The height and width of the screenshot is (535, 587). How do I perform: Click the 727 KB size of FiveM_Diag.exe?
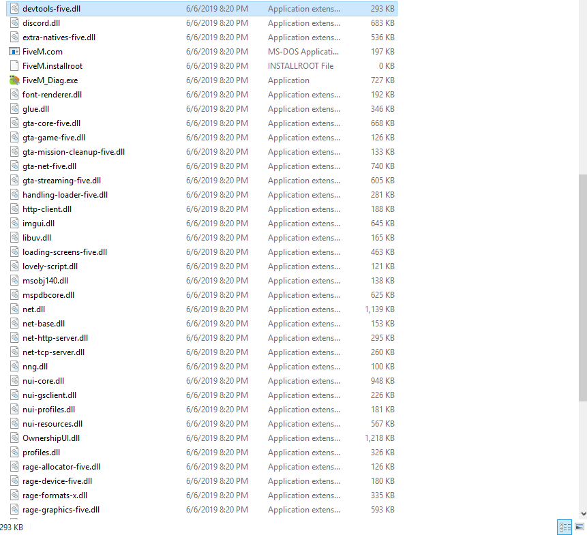point(382,80)
